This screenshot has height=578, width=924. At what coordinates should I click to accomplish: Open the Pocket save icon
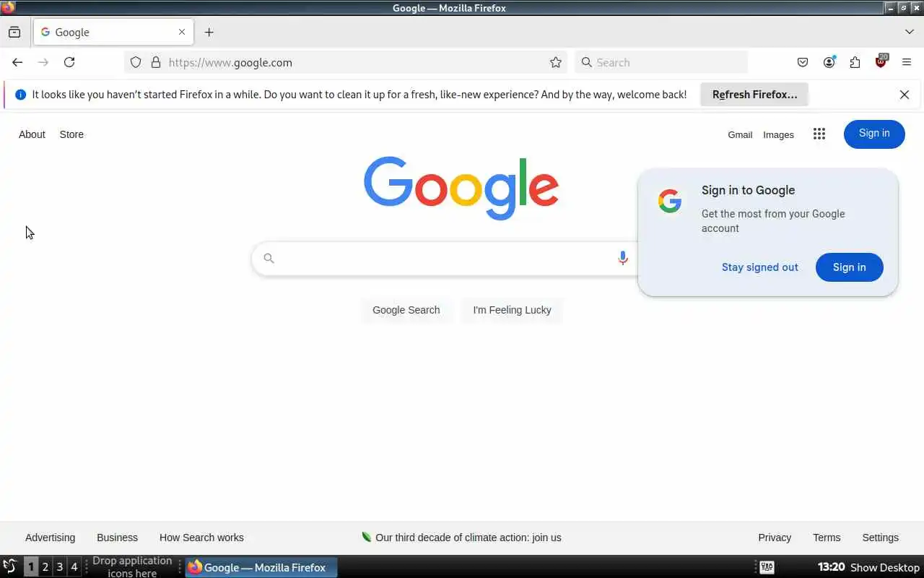pyautogui.click(x=803, y=62)
